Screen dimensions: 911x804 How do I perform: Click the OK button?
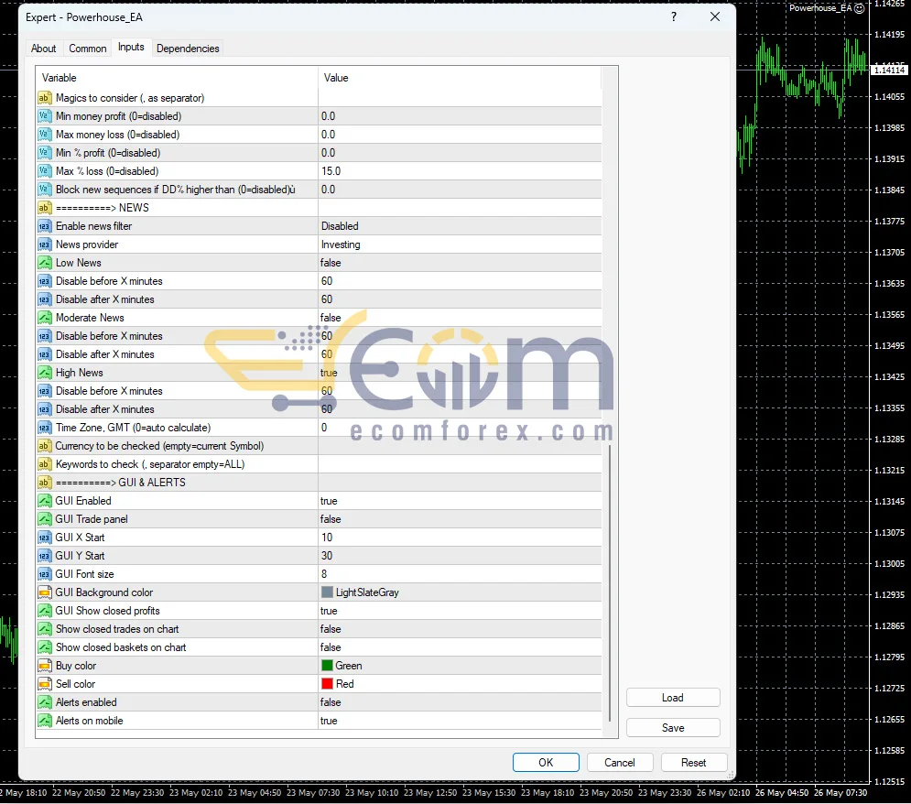click(546, 762)
